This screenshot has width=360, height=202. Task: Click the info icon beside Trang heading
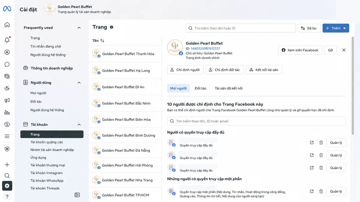tap(112, 27)
